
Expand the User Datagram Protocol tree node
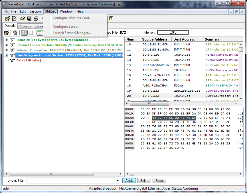click(x=6, y=55)
